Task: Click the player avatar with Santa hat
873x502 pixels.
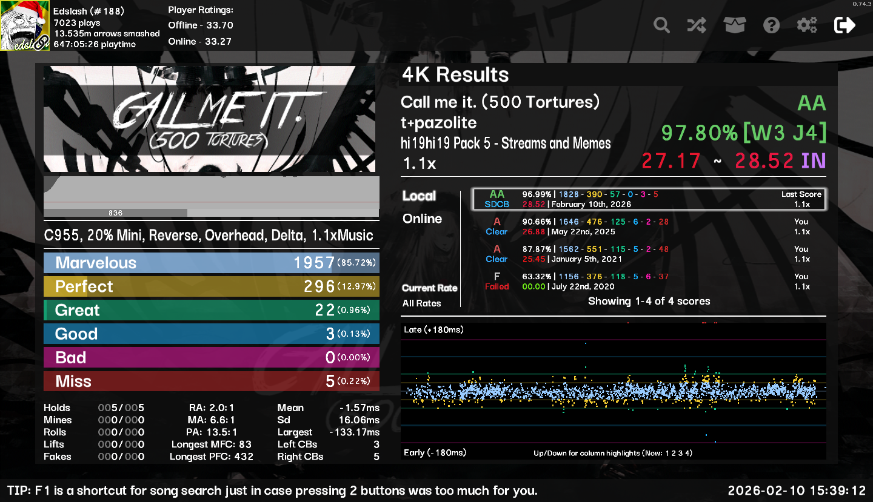Action: tap(25, 26)
